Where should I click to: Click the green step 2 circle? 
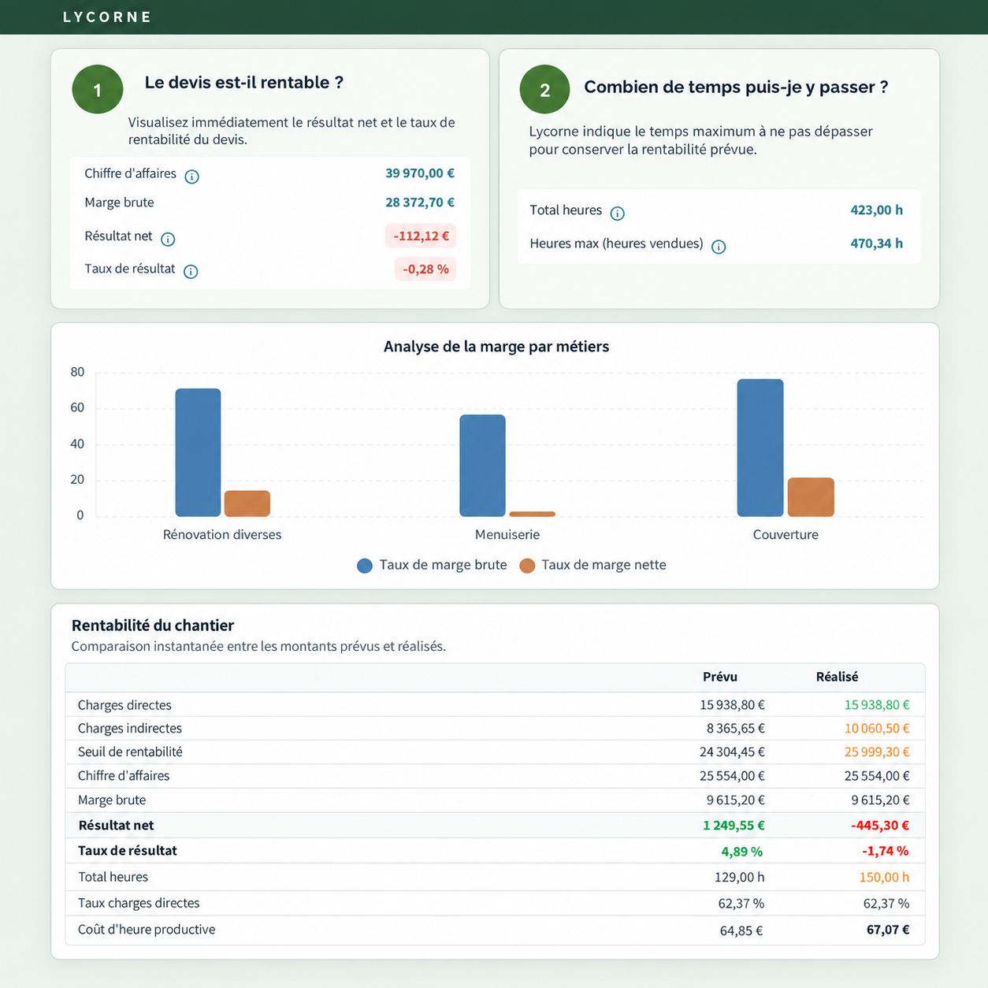tap(544, 90)
